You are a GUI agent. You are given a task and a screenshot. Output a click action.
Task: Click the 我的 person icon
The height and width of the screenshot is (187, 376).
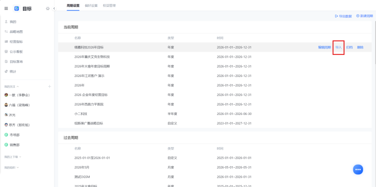pyautogui.click(x=6, y=22)
